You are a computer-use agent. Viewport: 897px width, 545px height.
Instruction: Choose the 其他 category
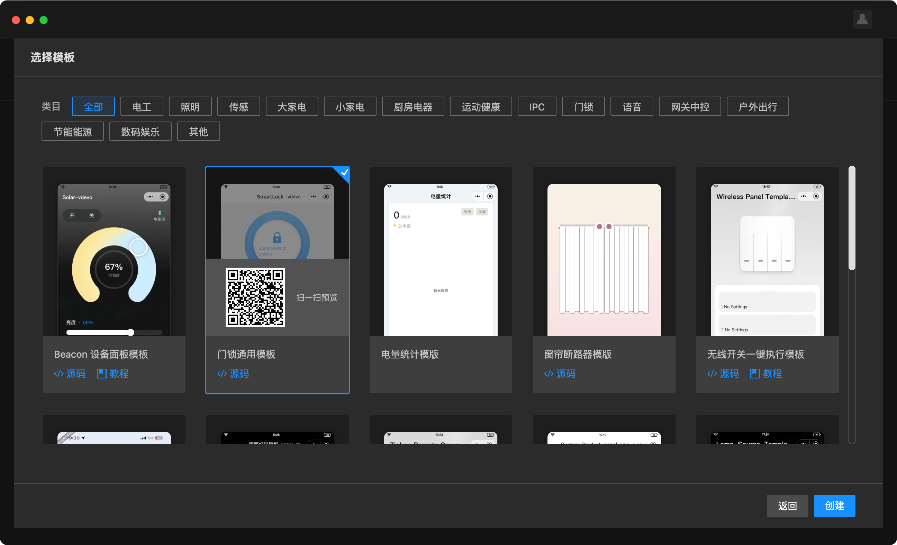198,132
